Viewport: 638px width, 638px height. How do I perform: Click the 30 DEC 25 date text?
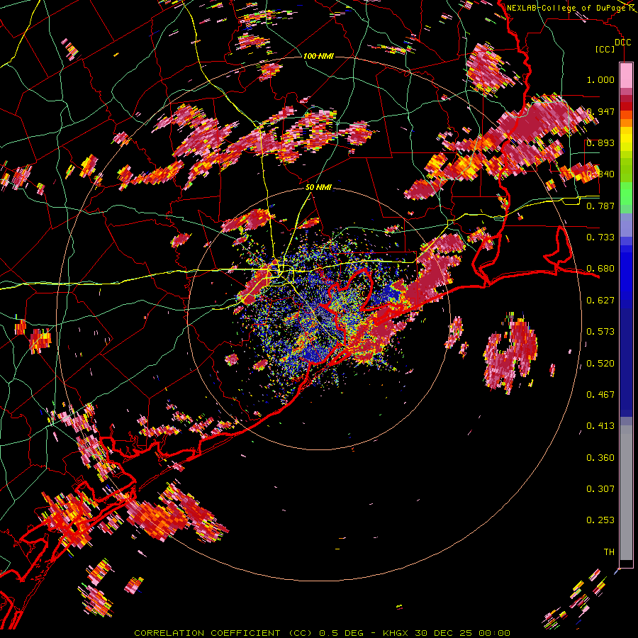(444, 633)
